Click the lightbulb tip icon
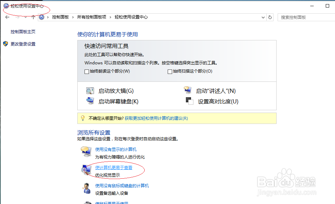335x204 pixels. [x=83, y=118]
